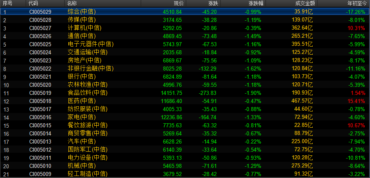Viewport: 370px width, 178px height.
Task: Select the 非银行金融(中信) sector name
Action: 90,69
